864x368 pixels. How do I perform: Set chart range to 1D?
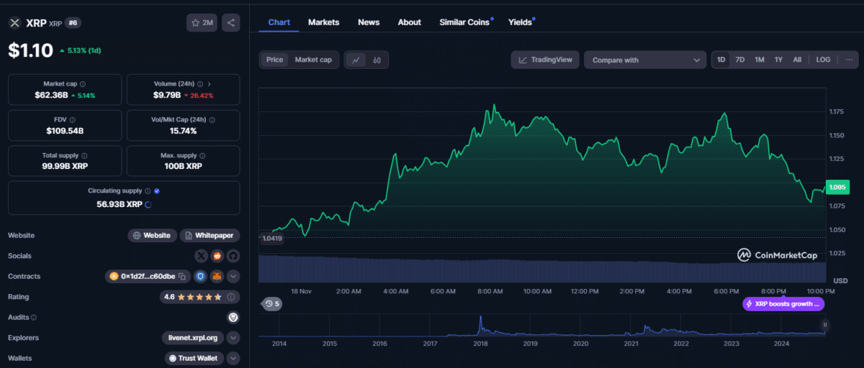coord(721,60)
